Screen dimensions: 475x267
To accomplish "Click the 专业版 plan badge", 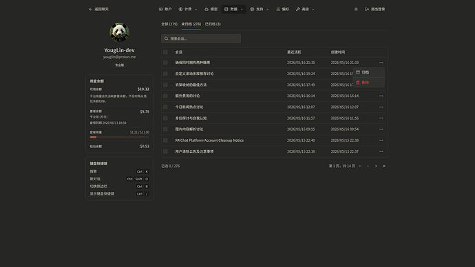I will 119,65.
